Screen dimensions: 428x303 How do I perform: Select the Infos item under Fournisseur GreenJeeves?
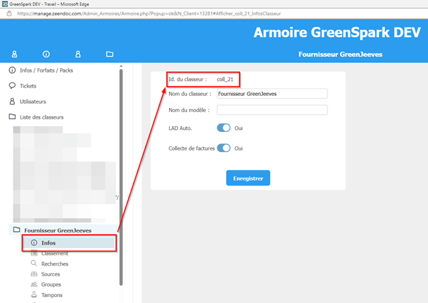[x=48, y=243]
